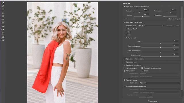Click the Лоб value field
184x103 pixels.
[176, 41]
